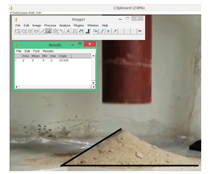Choose the Polygon selection tool

click(x=30, y=31)
